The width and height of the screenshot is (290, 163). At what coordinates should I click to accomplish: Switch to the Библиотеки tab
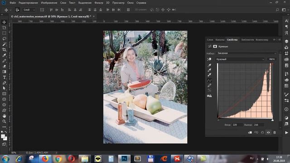point(247,40)
